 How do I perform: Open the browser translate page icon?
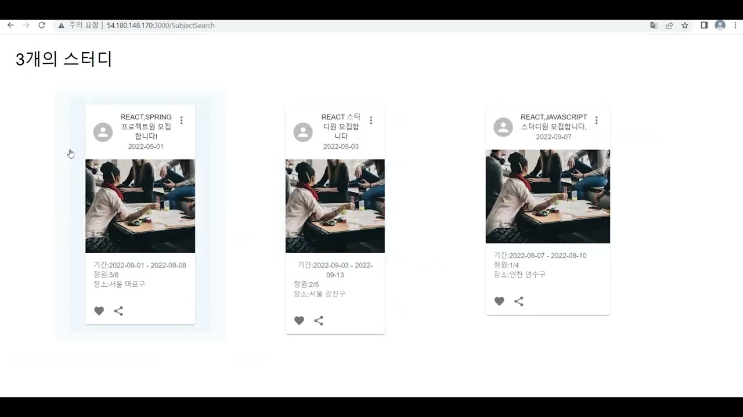tap(654, 25)
